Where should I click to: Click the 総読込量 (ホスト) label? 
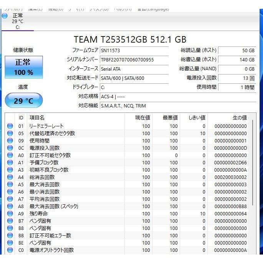(198, 50)
